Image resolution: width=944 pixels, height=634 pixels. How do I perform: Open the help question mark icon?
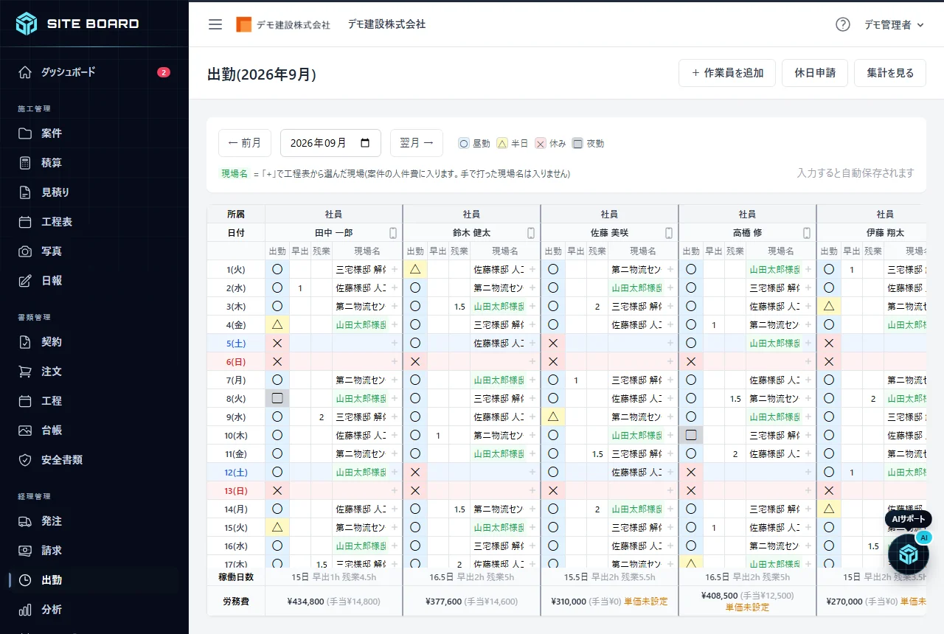(x=843, y=24)
